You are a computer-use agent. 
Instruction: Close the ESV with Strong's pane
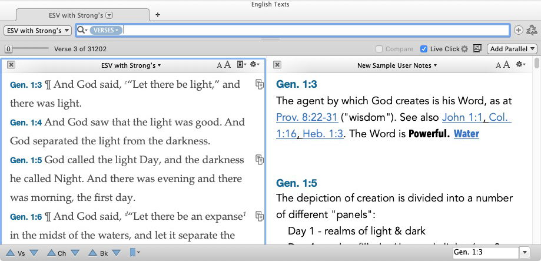[11, 65]
